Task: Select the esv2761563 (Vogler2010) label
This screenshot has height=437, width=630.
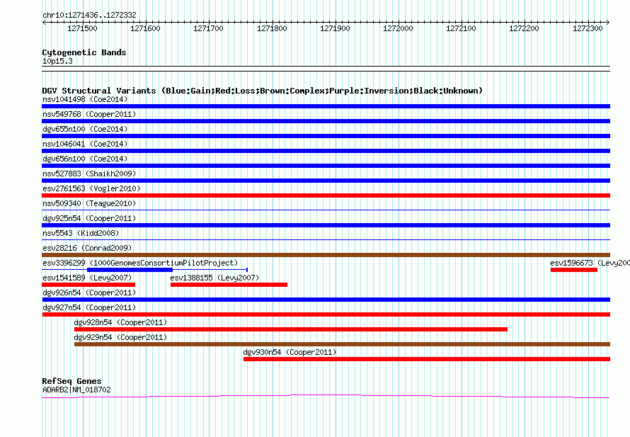Action: [x=91, y=188]
